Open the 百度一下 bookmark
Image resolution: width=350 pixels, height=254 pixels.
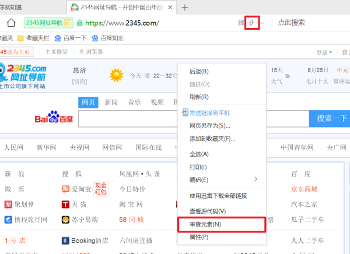point(71,38)
